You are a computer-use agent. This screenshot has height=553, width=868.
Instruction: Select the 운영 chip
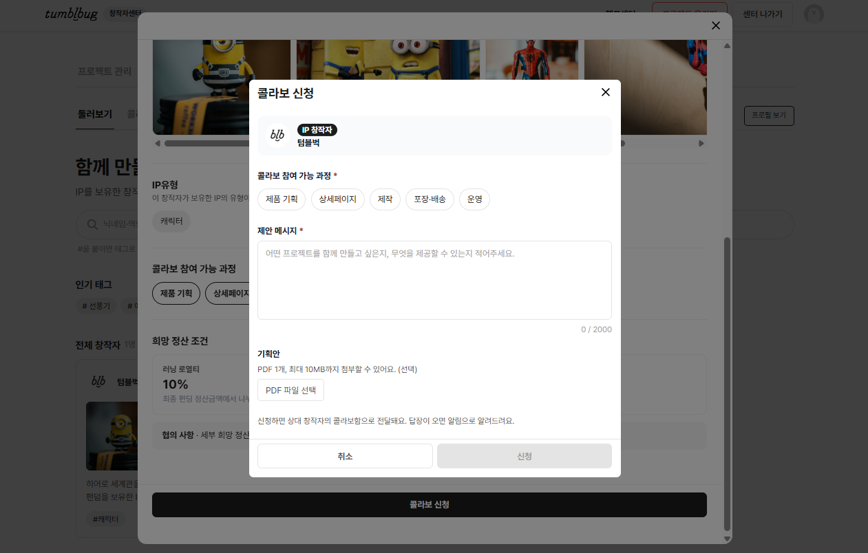click(474, 199)
